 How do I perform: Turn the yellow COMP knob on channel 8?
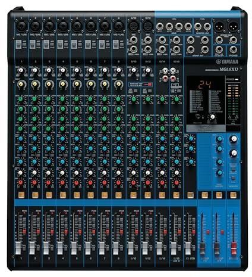click(x=118, y=84)
